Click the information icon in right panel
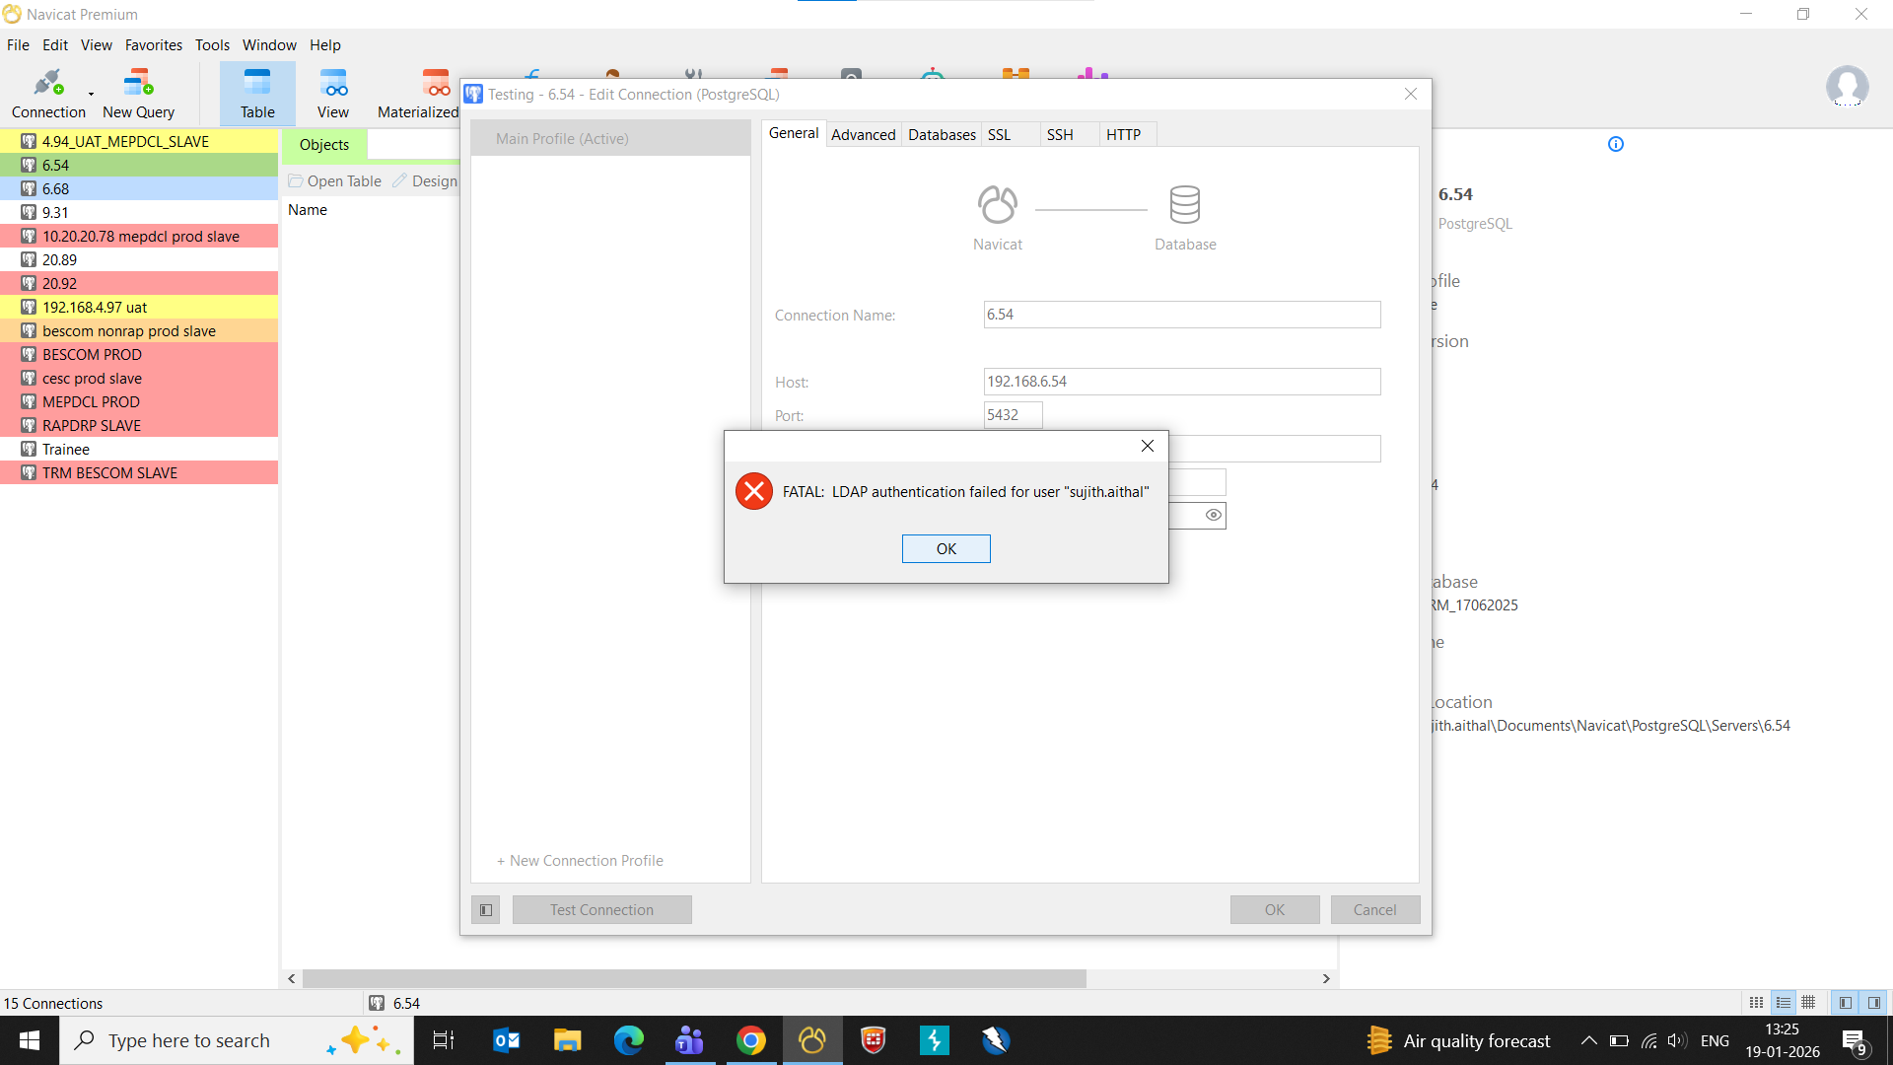This screenshot has width=1893, height=1065. 1615,144
